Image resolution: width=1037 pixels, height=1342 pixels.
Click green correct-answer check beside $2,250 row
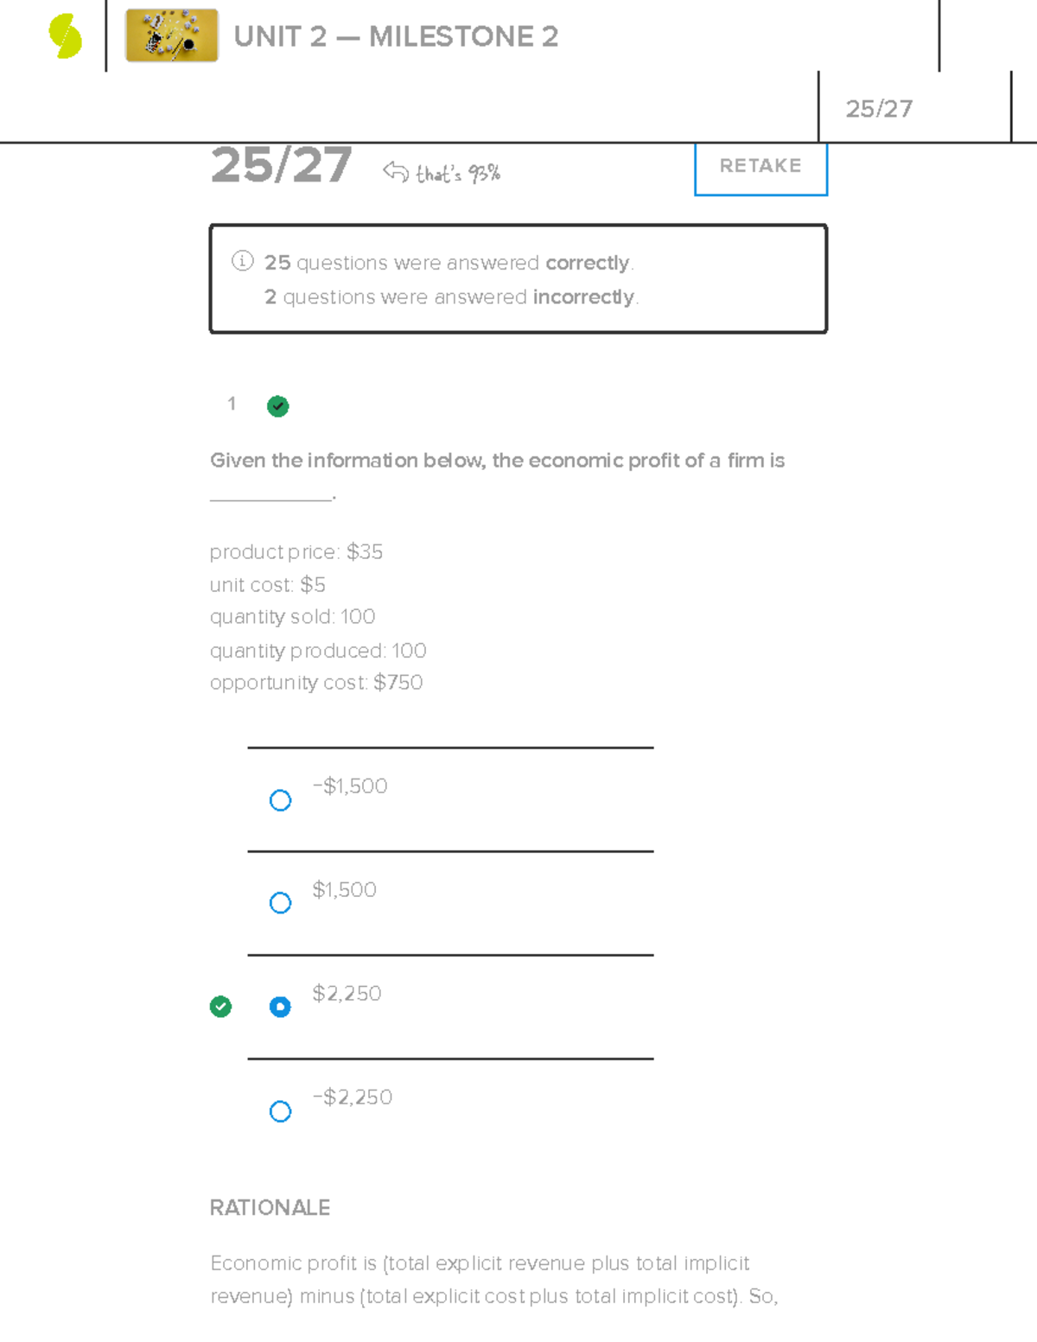[x=220, y=1007]
